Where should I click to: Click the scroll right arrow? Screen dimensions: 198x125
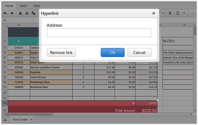tap(191, 114)
